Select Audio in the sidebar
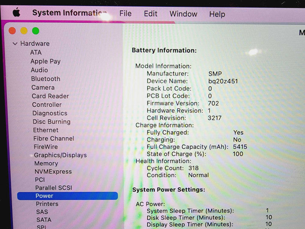Viewport: 305px width, 229px height. (39, 70)
